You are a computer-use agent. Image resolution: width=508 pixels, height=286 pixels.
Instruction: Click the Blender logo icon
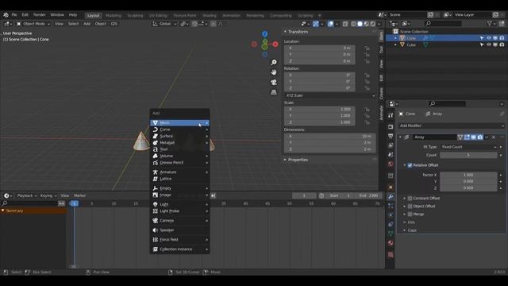6,15
